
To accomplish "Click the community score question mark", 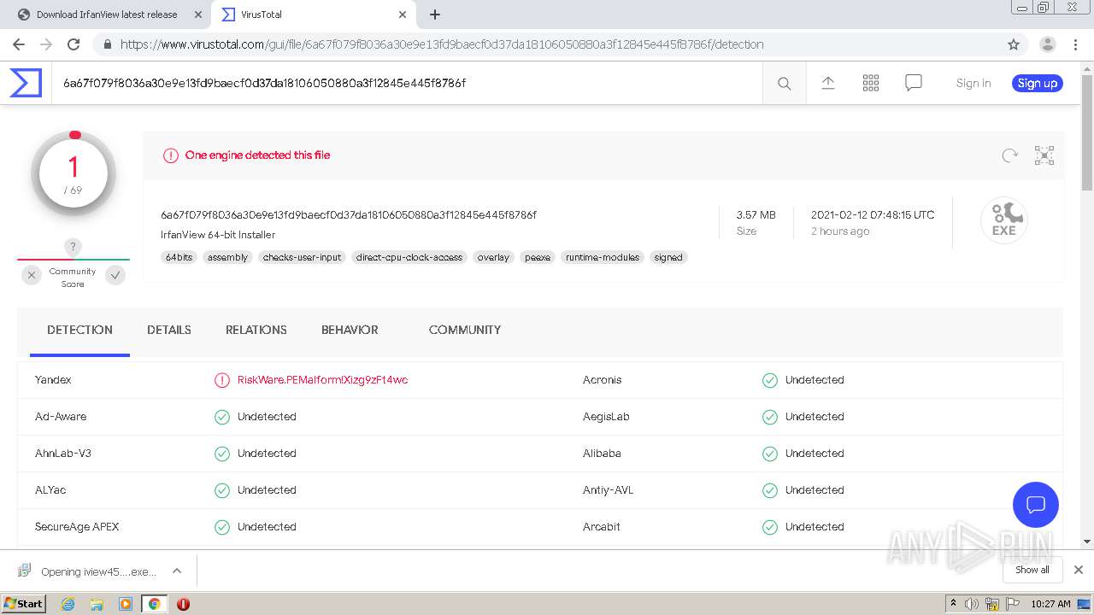I will (x=74, y=247).
